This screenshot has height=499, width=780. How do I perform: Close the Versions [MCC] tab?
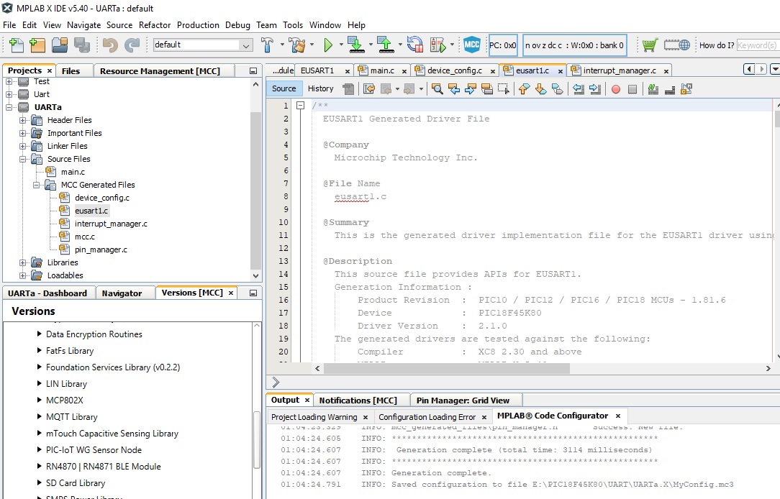(231, 293)
